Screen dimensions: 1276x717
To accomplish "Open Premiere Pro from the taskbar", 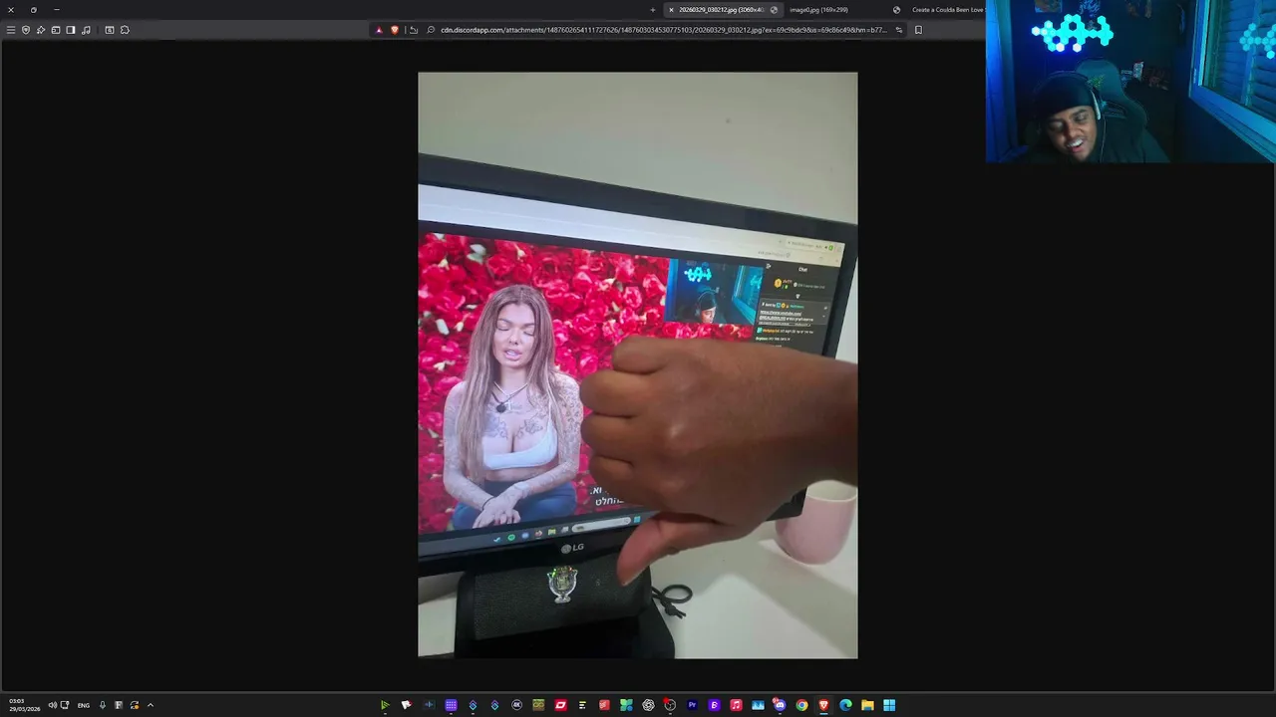I will click(x=692, y=705).
